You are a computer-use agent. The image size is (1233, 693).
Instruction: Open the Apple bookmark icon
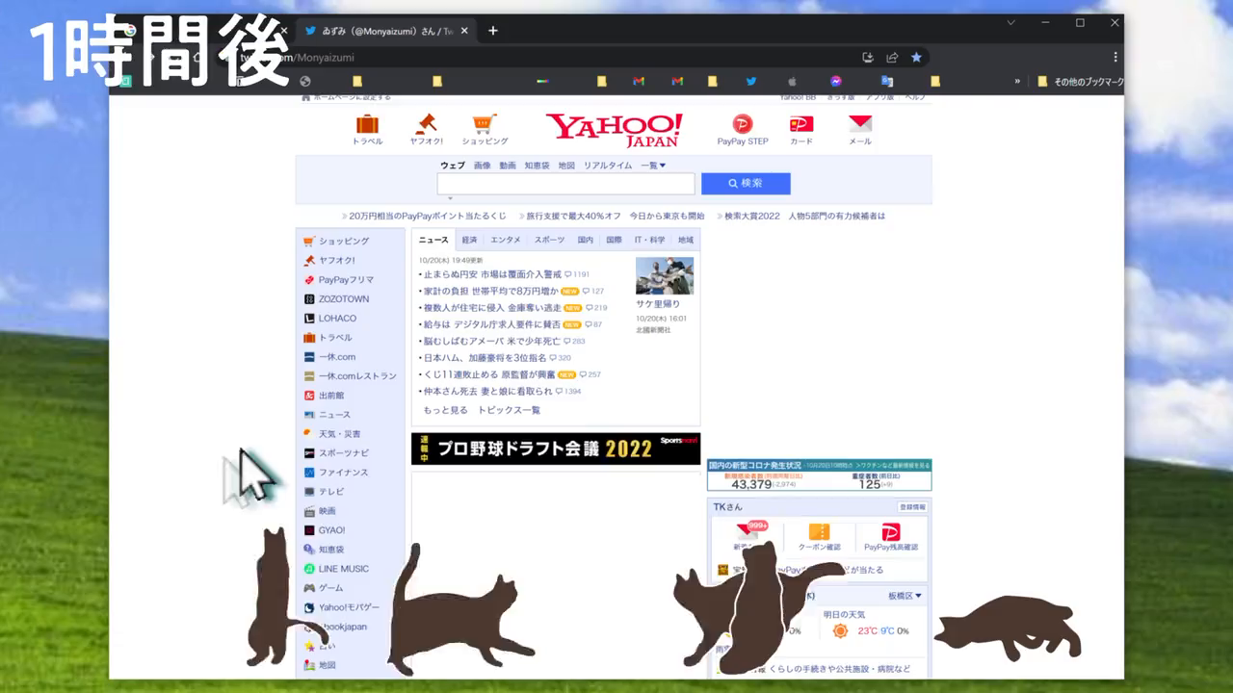794,82
